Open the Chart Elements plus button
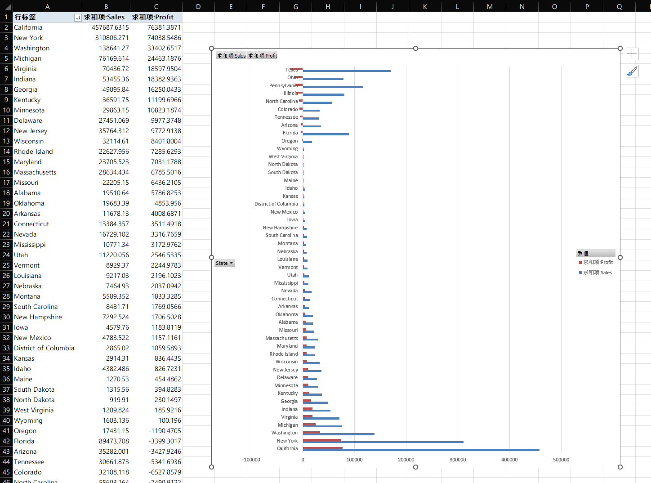The width and height of the screenshot is (651, 483). [632, 54]
